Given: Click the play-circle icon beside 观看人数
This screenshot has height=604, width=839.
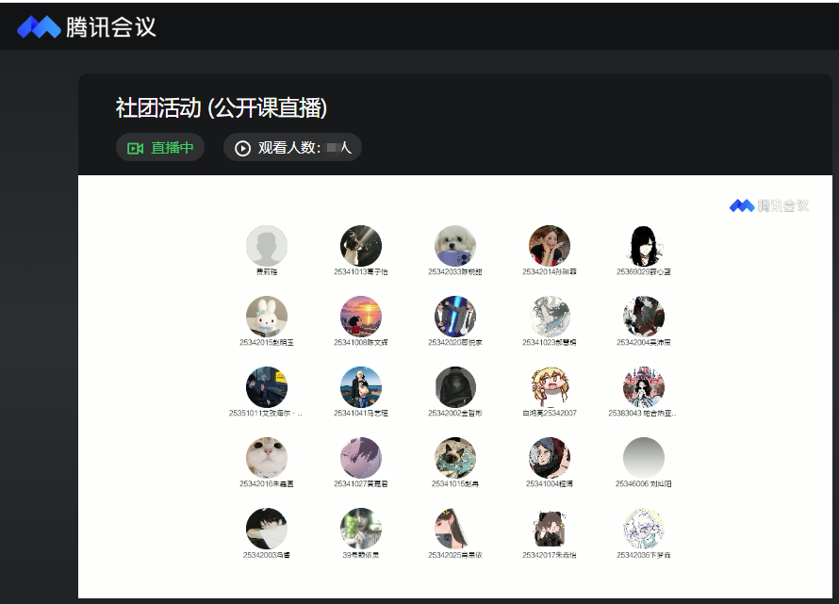Looking at the screenshot, I should pos(242,148).
